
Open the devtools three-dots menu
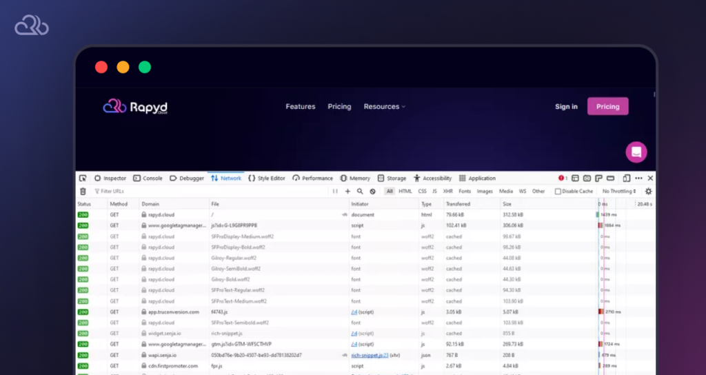coord(638,179)
